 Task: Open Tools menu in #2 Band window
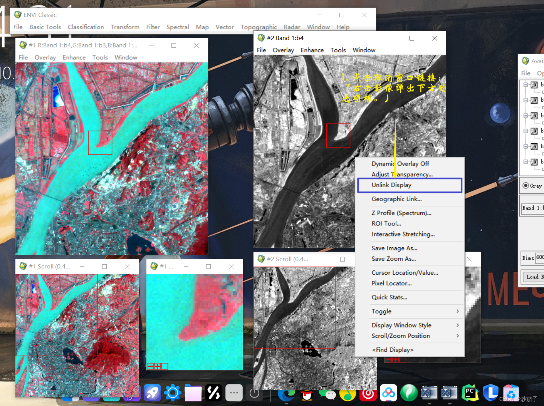click(338, 50)
